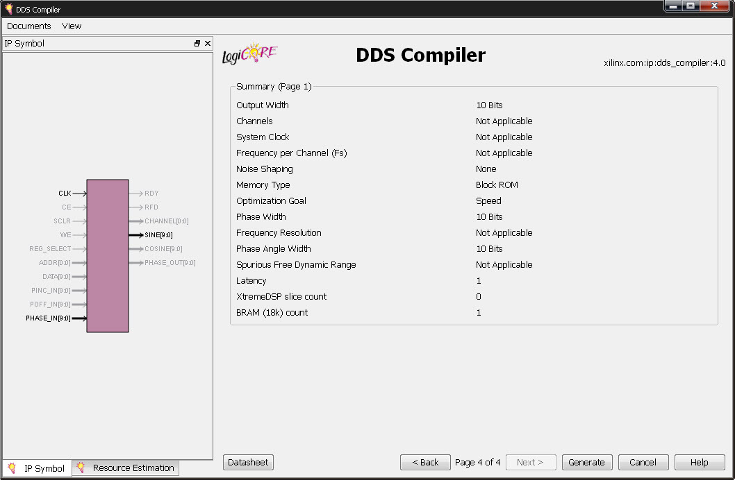Click the DDS Compiler title bar icon

tap(8, 9)
